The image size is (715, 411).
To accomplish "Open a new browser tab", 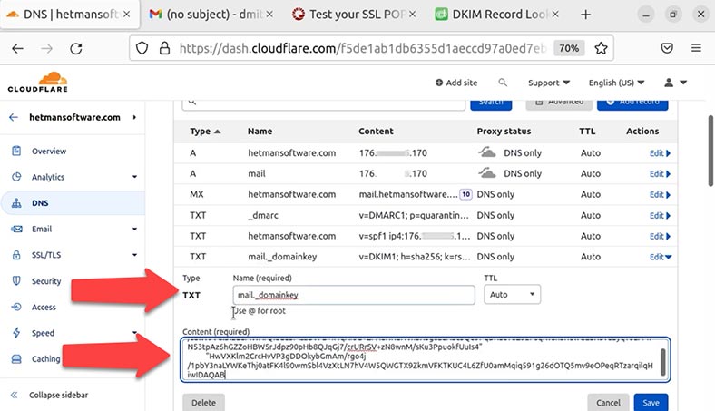I will [585, 15].
